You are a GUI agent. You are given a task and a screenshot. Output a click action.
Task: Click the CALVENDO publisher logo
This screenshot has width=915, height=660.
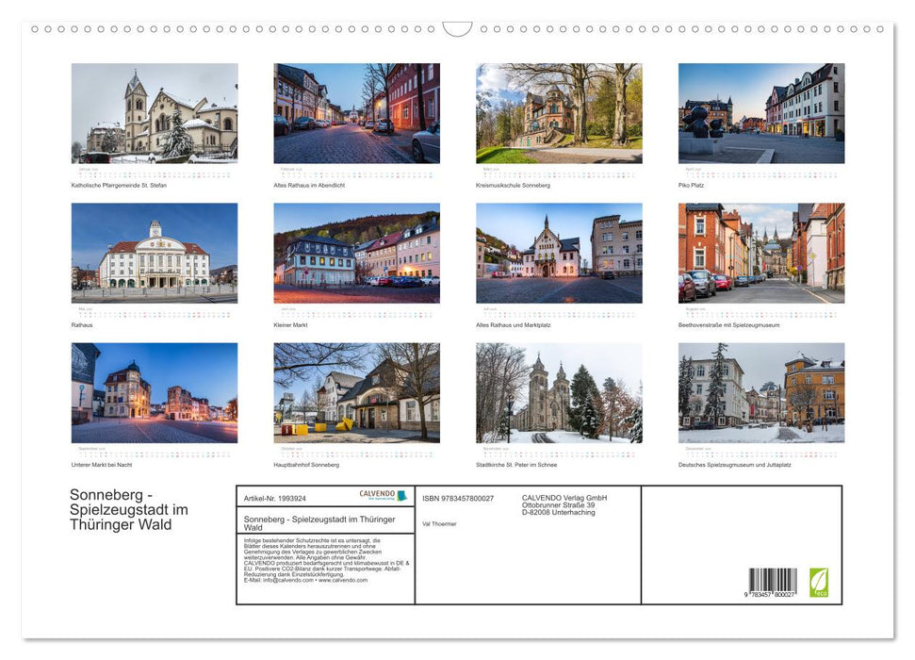coord(383,496)
